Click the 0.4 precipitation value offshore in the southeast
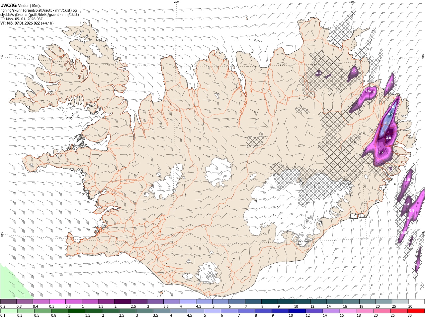Viewport: 425px width, 318px height. [407, 204]
